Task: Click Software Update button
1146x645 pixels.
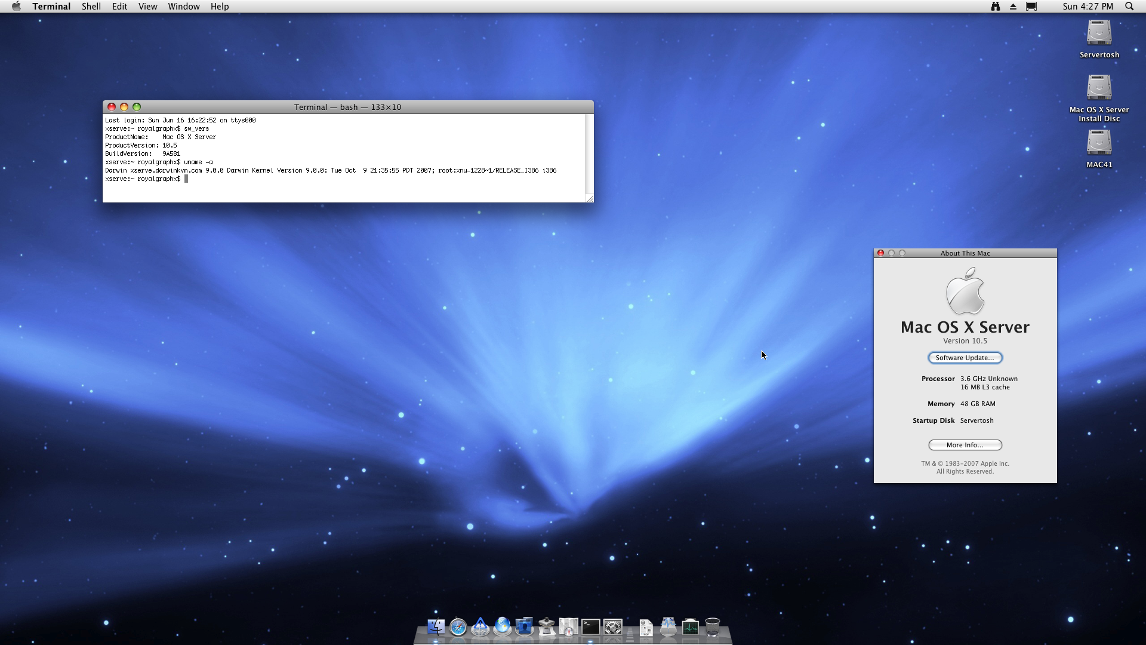Action: (965, 358)
